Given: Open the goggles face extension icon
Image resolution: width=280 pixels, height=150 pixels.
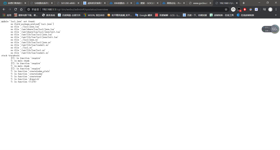Looking at the screenshot, I should pos(250,10).
